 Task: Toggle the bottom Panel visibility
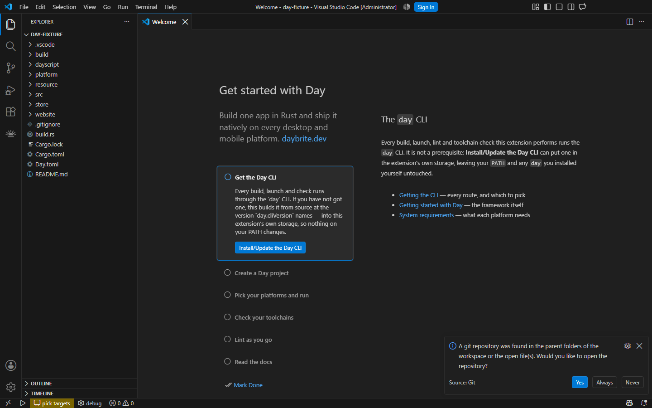(x=559, y=7)
